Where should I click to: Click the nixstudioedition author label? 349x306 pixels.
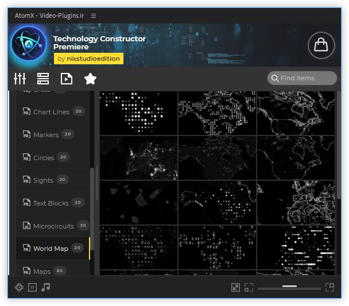(x=88, y=59)
